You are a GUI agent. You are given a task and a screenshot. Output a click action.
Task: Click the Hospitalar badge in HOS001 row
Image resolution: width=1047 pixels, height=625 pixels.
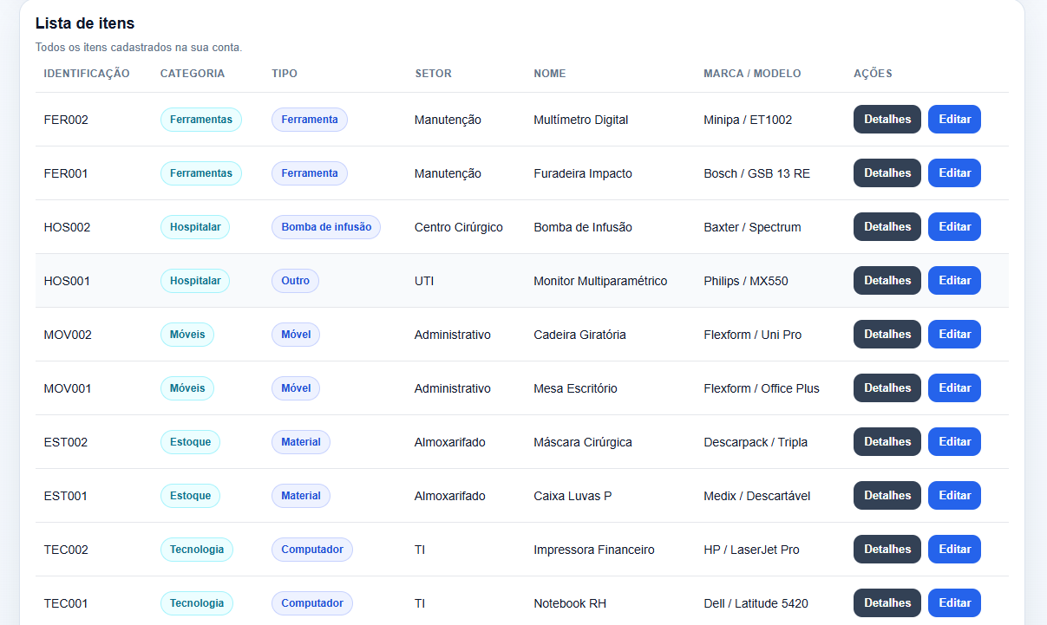195,281
